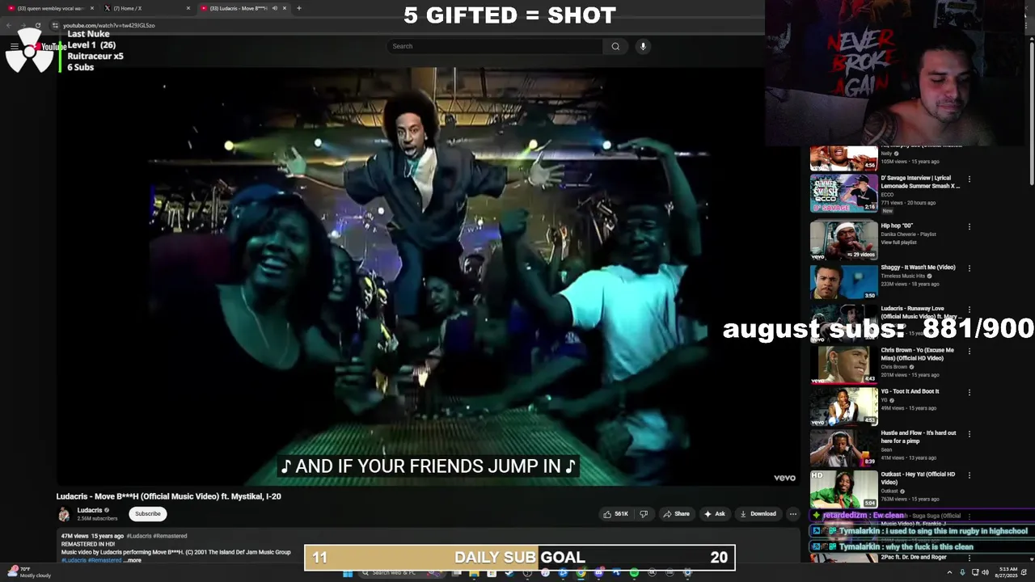The image size is (1035, 582).
Task: Show hidden system tray icons
Action: click(949, 573)
